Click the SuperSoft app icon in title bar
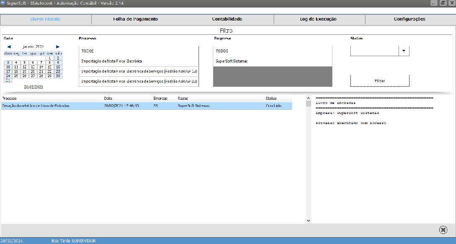 pos(3,3)
